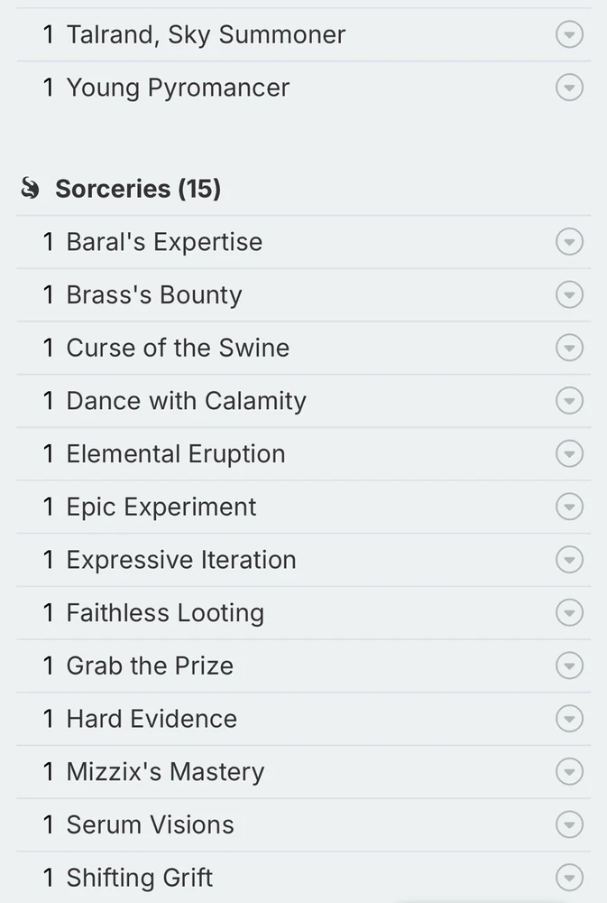Click the Serum Visions dropdown arrow
Image resolution: width=607 pixels, height=903 pixels.
click(569, 824)
